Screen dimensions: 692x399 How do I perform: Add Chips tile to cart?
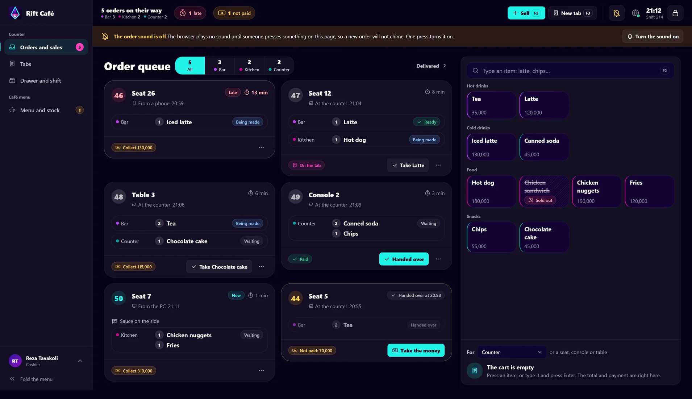[491, 237]
